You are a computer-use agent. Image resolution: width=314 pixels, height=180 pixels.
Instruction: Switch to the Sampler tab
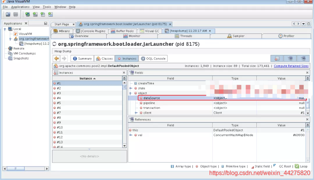236,36
